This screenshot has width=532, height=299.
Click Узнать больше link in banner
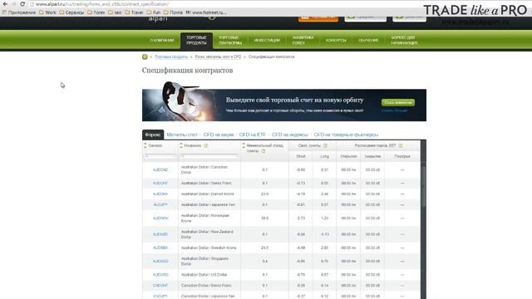pos(394,110)
